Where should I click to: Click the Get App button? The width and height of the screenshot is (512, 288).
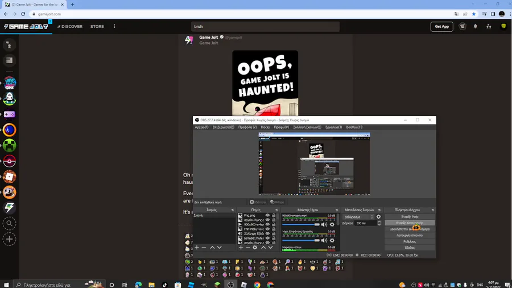442,26
